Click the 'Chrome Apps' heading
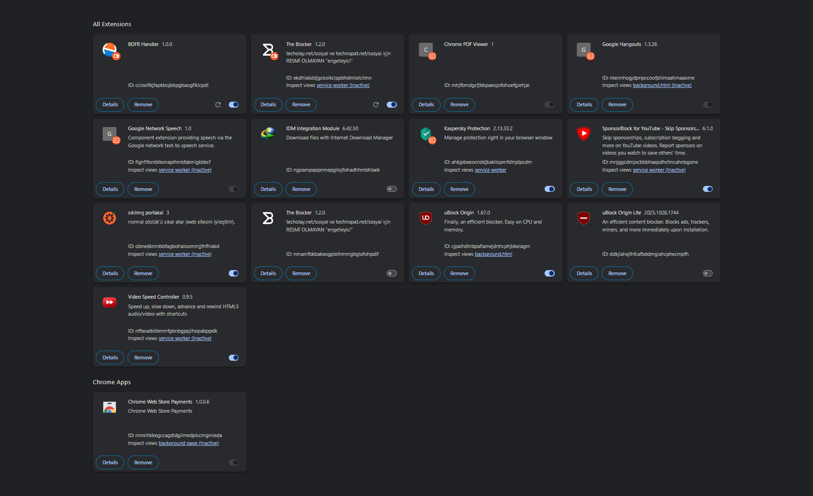 click(112, 382)
